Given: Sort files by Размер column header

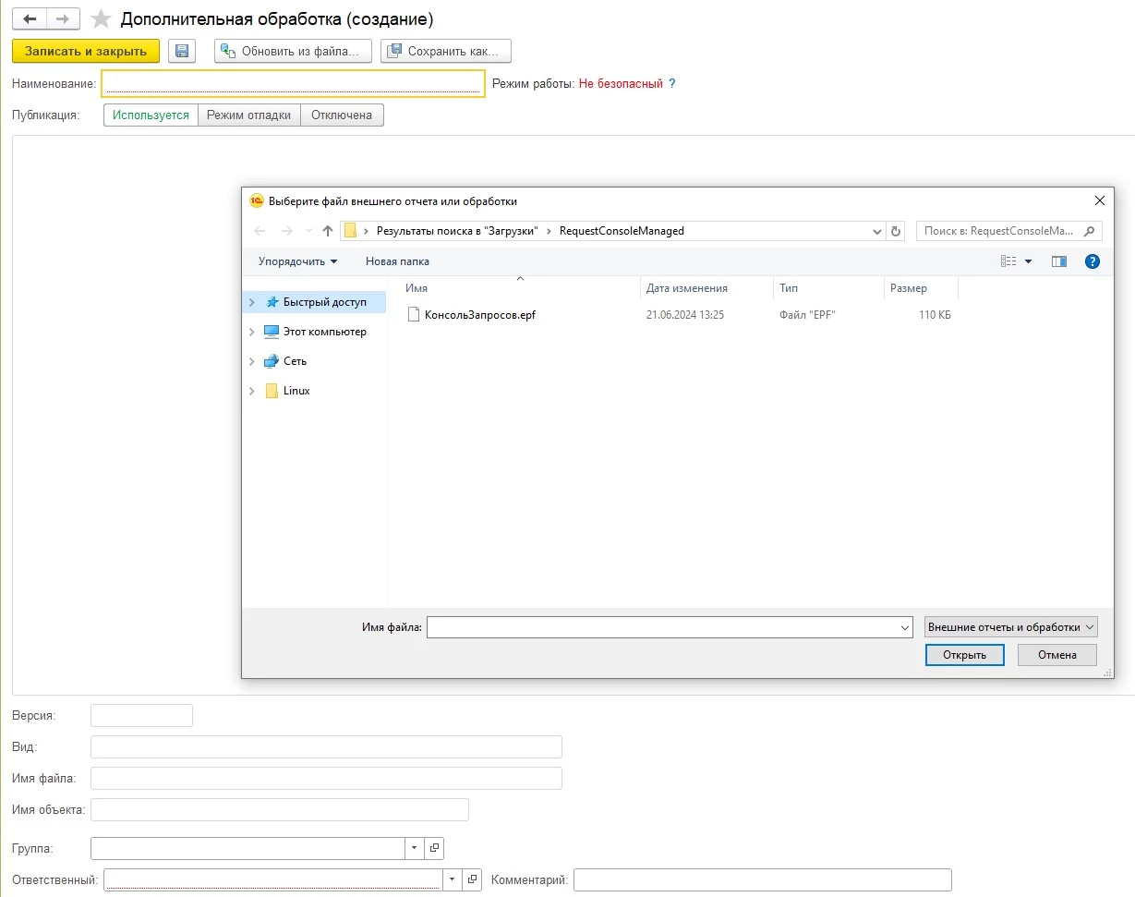Looking at the screenshot, I should tap(921, 288).
